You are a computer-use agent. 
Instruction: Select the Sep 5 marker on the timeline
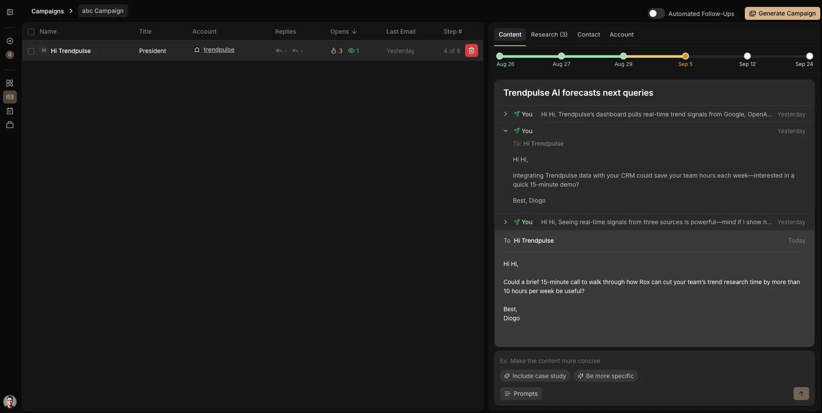click(684, 56)
